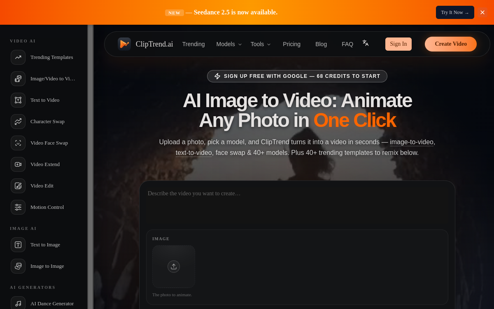Open Trending Templates sidebar icon

tap(18, 57)
